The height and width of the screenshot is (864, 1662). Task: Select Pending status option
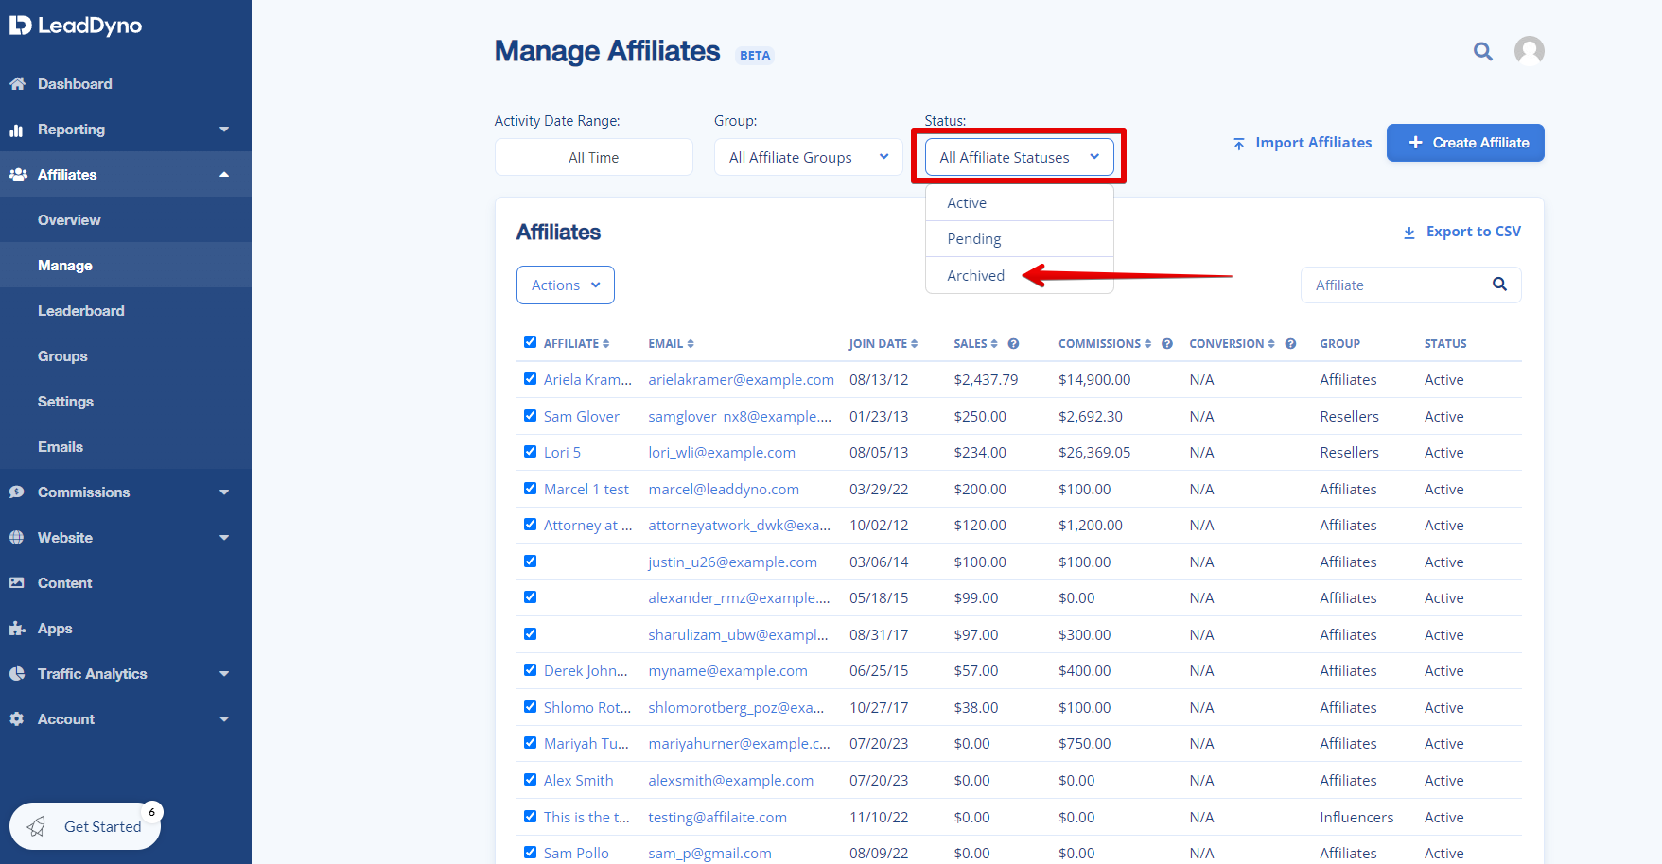pos(1020,239)
